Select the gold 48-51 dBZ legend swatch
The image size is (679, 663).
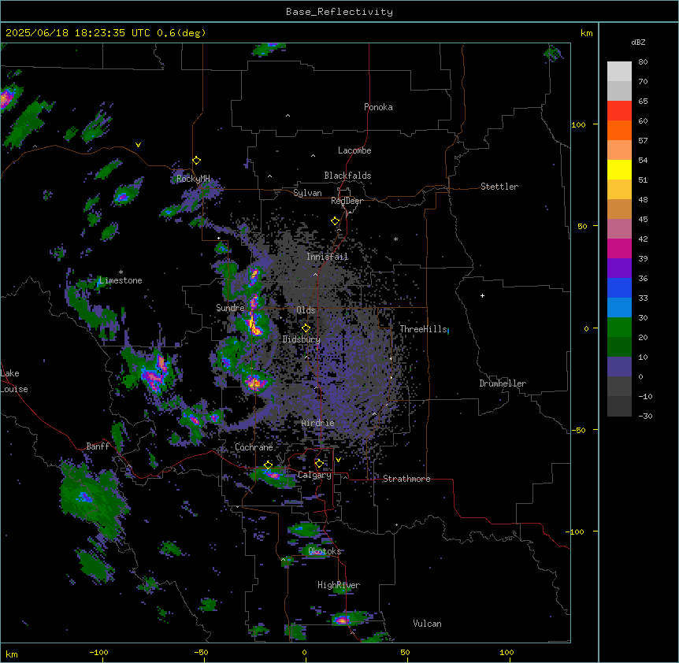pos(619,190)
